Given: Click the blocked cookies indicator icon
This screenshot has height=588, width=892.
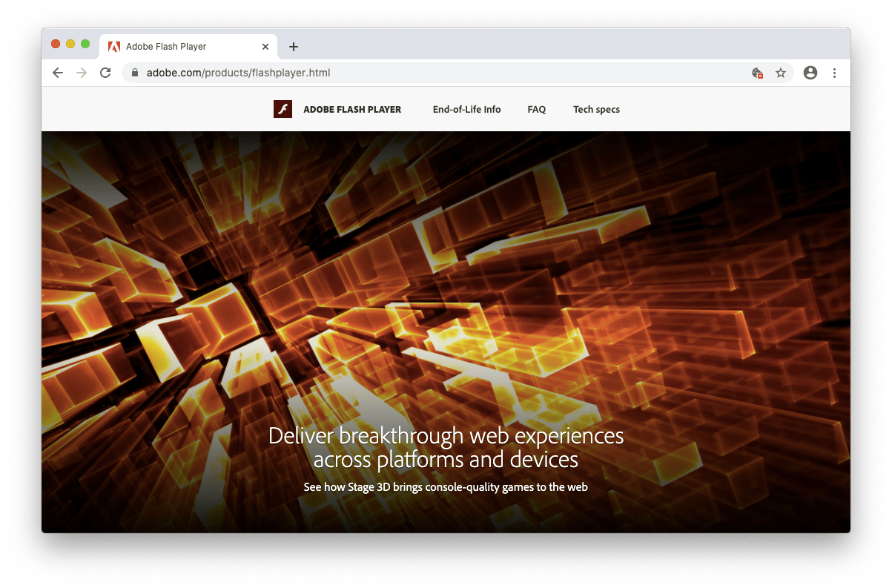Looking at the screenshot, I should point(756,73).
